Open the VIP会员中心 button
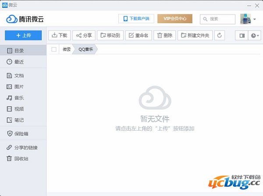Image resolution: width=263 pixels, height=196 pixels. click(x=175, y=18)
